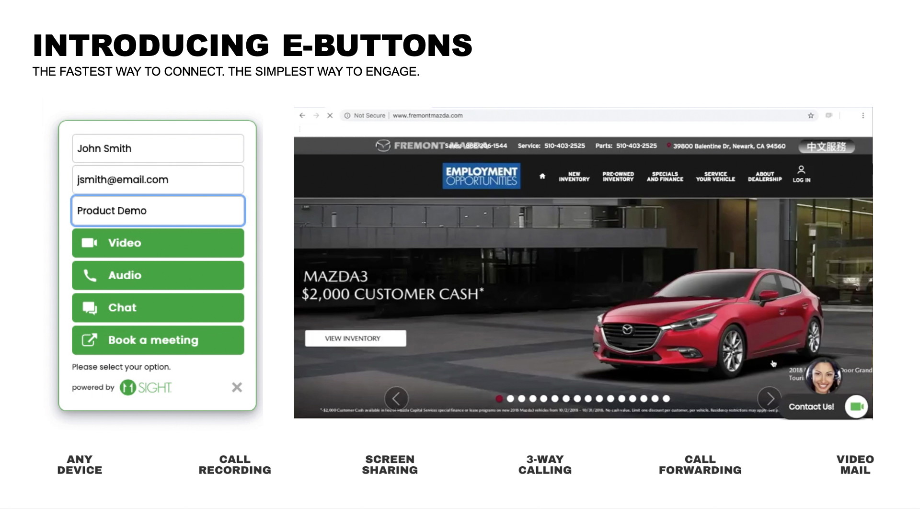Open Chat from the widget
Image resolution: width=920 pixels, height=517 pixels.
click(x=158, y=308)
